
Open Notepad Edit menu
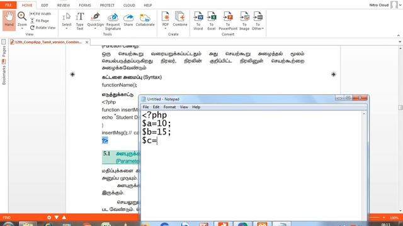click(x=156, y=107)
